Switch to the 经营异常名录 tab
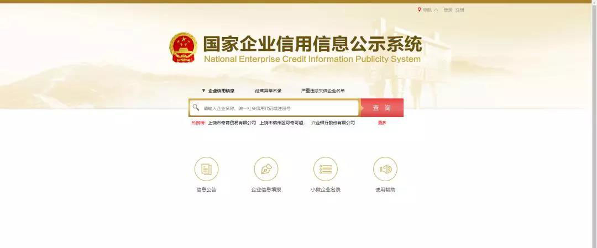 269,91
